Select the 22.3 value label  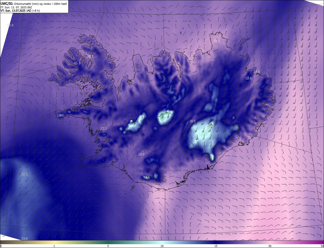coord(104,129)
